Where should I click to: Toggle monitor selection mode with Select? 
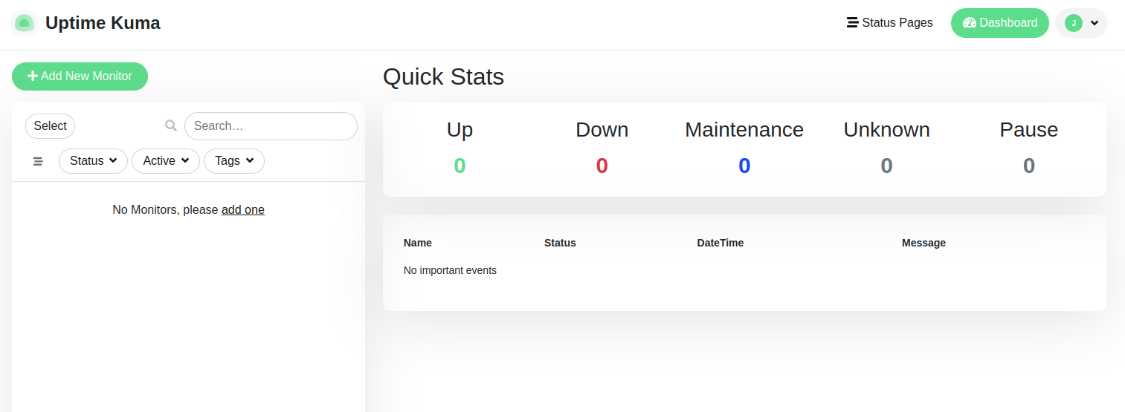(x=51, y=126)
